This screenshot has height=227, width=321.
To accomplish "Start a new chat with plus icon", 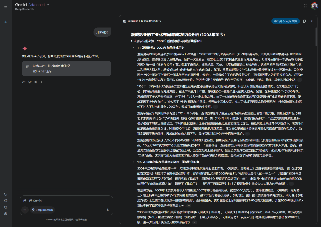I will click(x=6, y=22).
